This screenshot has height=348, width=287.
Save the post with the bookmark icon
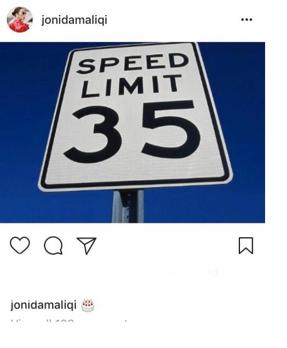tap(246, 245)
